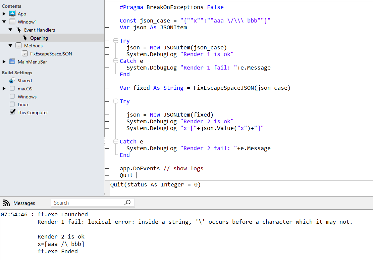Viewport: 373px width, 260px height.
Task: Click the FixEscapeSpaceJSON method icon
Action: [25, 54]
